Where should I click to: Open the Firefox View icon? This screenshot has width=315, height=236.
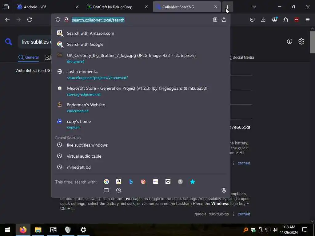[x=6, y=7]
